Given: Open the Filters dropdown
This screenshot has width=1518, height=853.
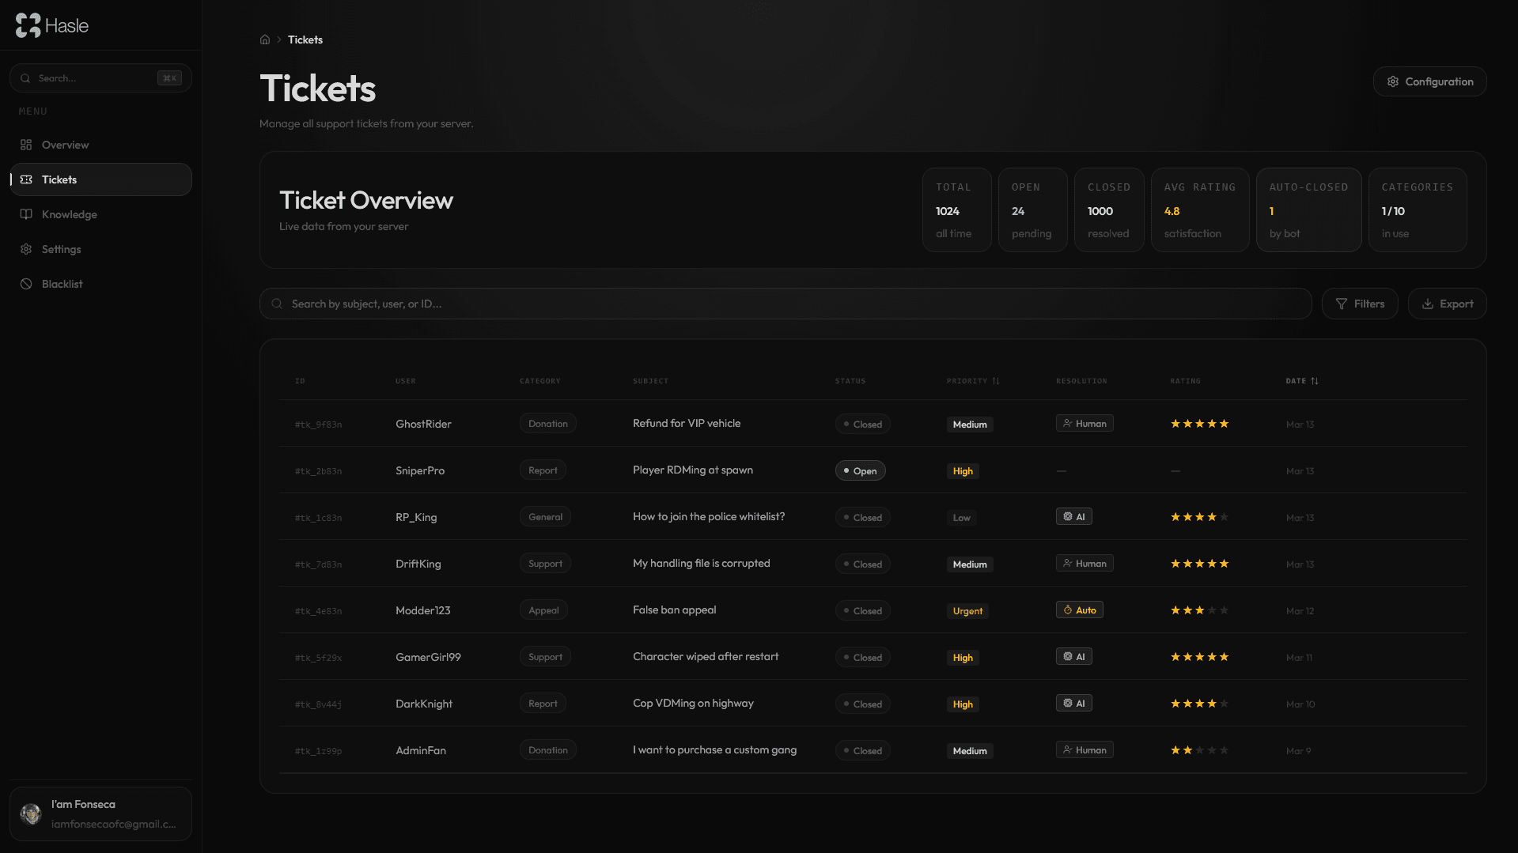Looking at the screenshot, I should (x=1360, y=304).
